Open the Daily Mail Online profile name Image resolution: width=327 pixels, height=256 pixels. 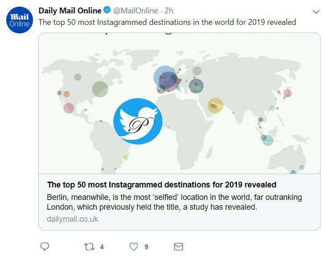(70, 11)
